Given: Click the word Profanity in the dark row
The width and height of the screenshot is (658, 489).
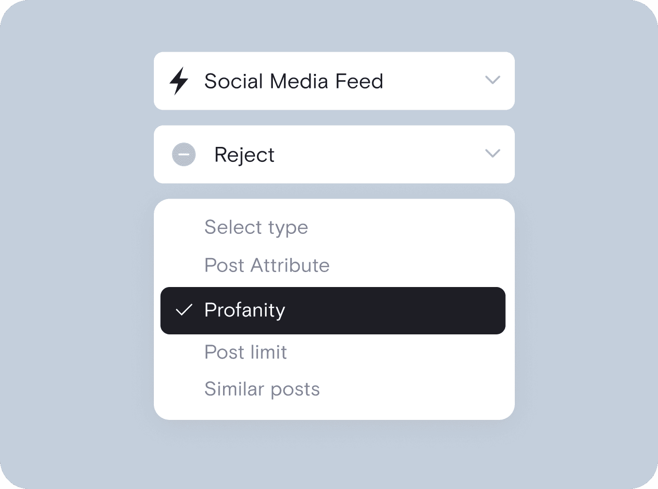Looking at the screenshot, I should coord(245,310).
